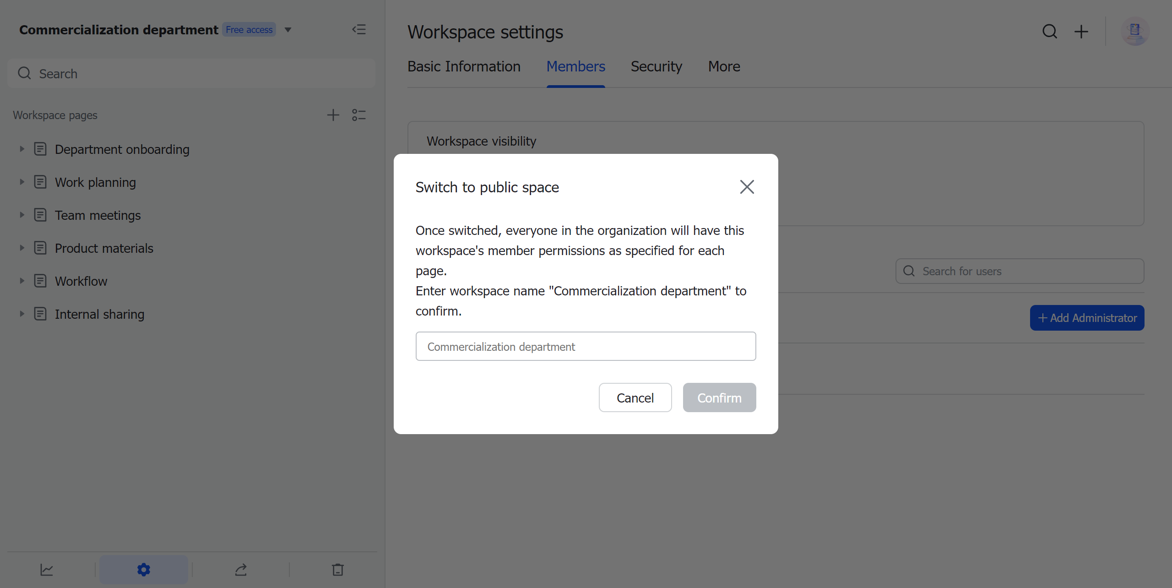Click the Workflow document icon
Screen dimensions: 1172x588
point(40,281)
